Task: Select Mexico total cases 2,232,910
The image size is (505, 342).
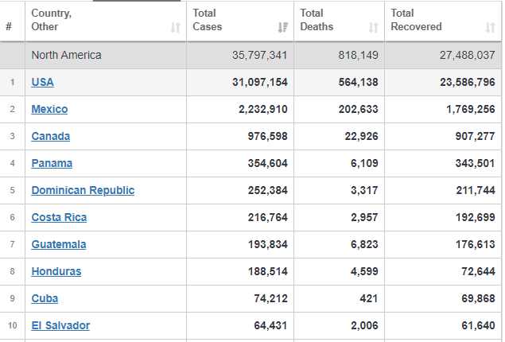Action: (x=262, y=109)
